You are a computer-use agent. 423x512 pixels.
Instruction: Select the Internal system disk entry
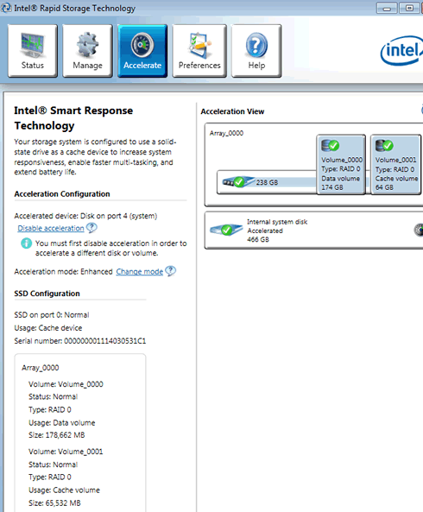313,231
